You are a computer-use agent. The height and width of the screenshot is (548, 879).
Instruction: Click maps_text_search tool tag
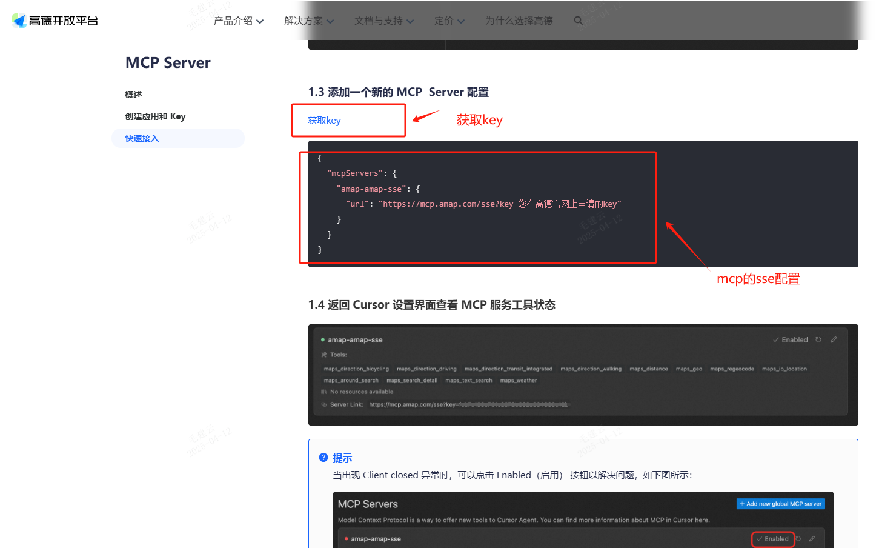469,381
